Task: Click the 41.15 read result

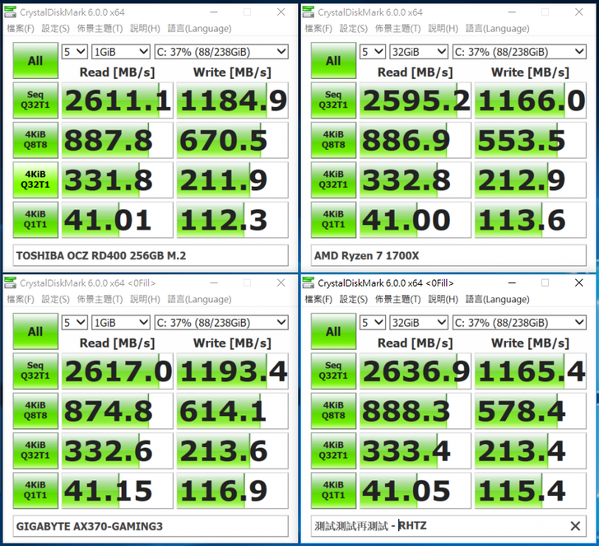Action: [x=118, y=490]
